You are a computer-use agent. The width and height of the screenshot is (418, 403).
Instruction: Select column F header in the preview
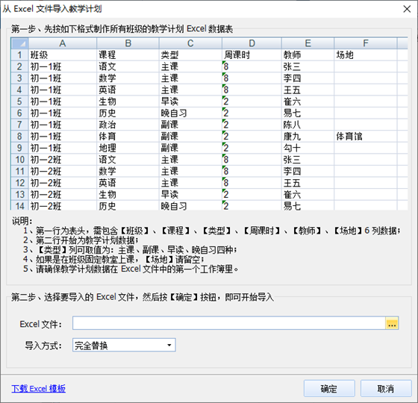click(366, 43)
